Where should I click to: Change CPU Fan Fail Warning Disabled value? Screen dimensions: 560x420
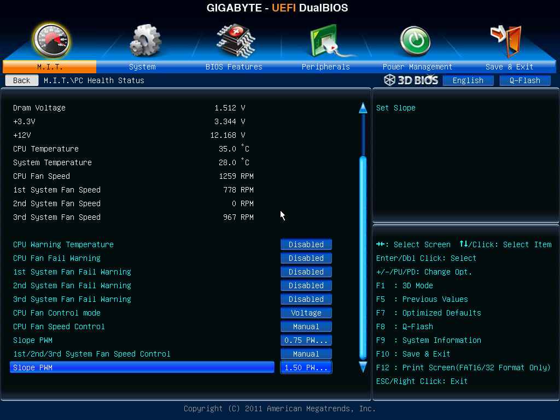306,258
